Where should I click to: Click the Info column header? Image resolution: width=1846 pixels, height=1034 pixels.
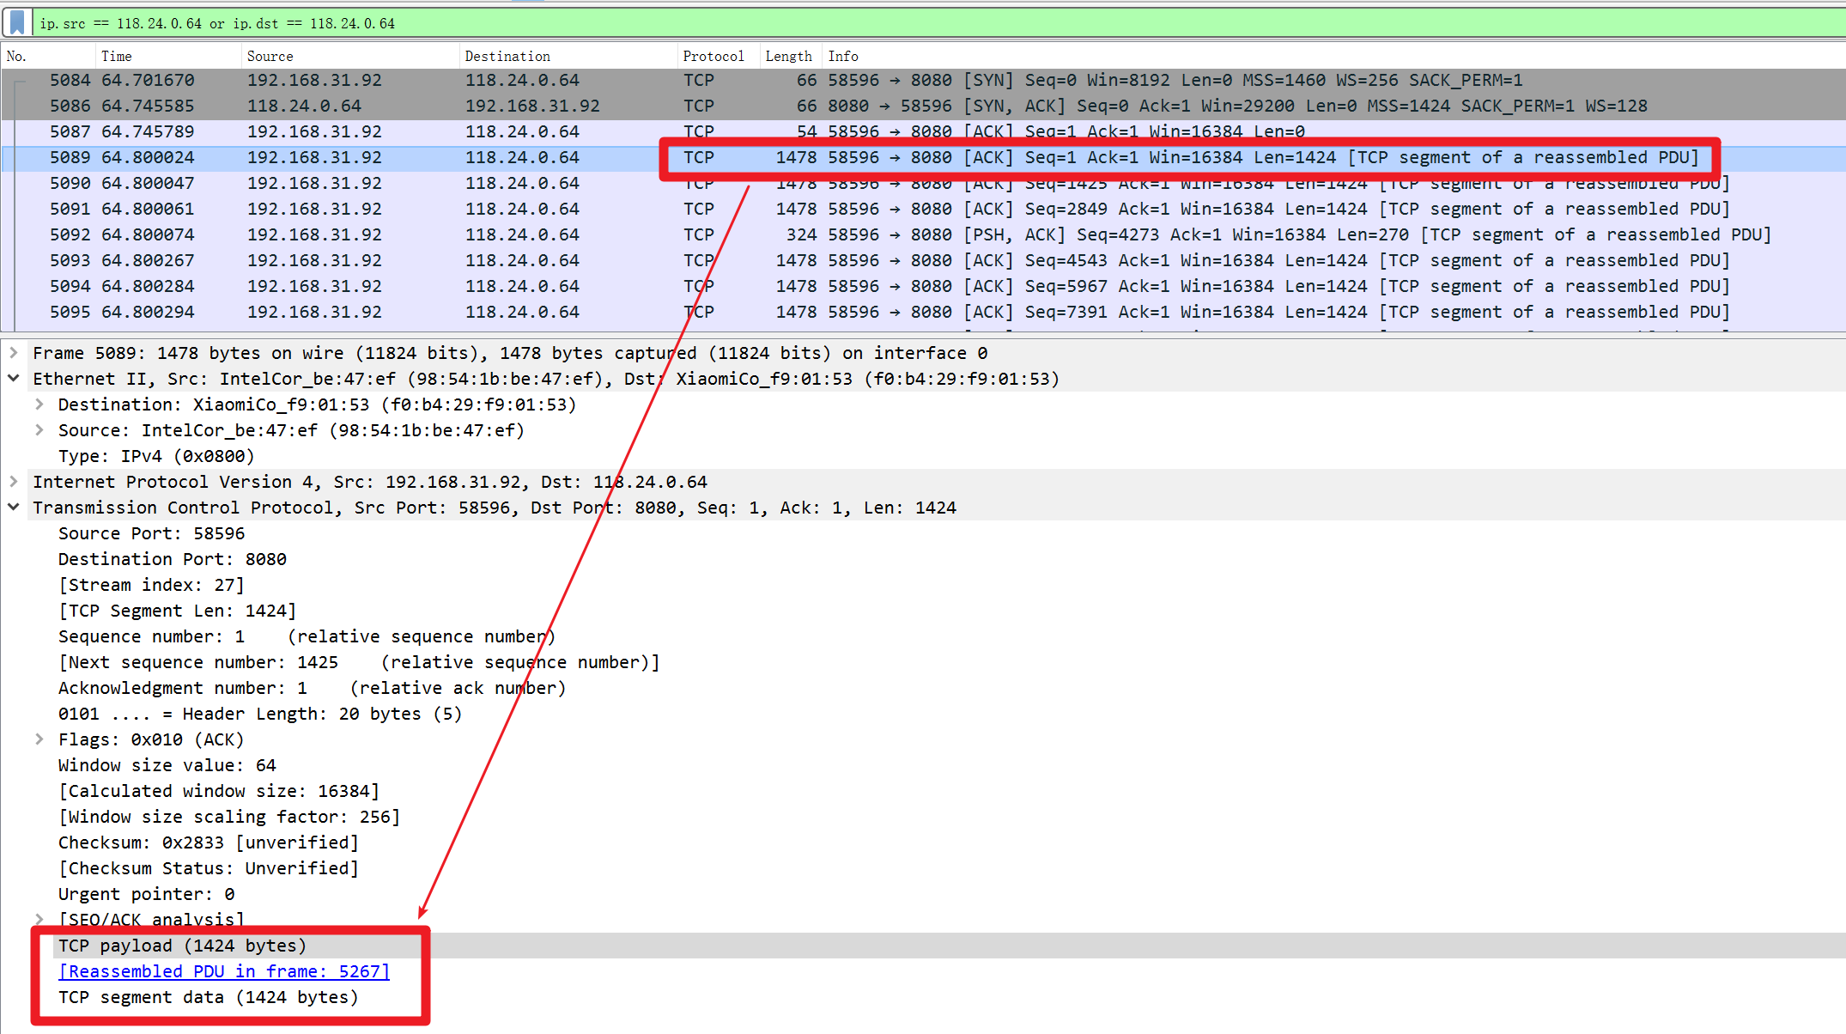point(842,56)
